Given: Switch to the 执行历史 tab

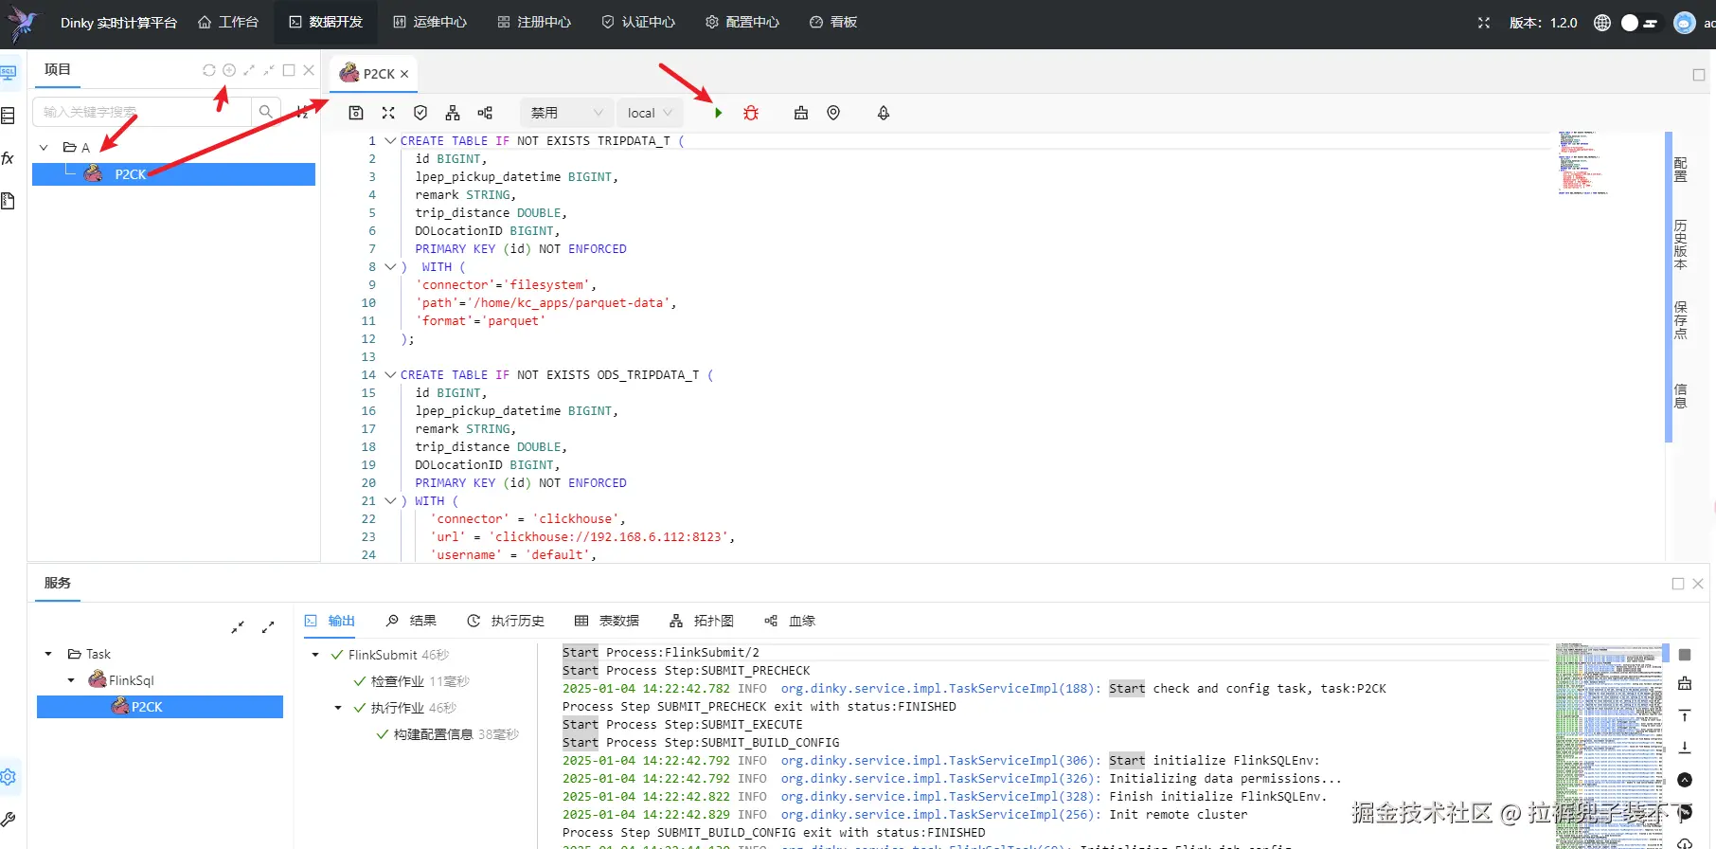Looking at the screenshot, I should click(506, 621).
